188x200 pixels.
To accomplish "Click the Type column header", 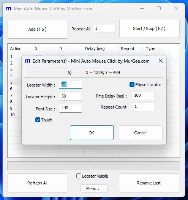I will point(156,49).
